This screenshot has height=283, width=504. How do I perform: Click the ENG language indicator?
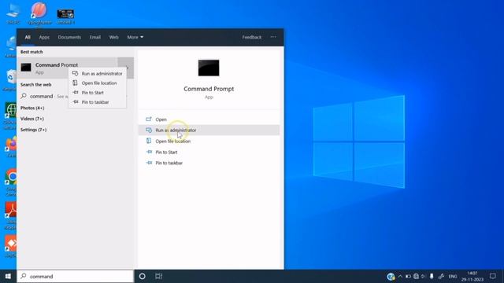[453, 276]
